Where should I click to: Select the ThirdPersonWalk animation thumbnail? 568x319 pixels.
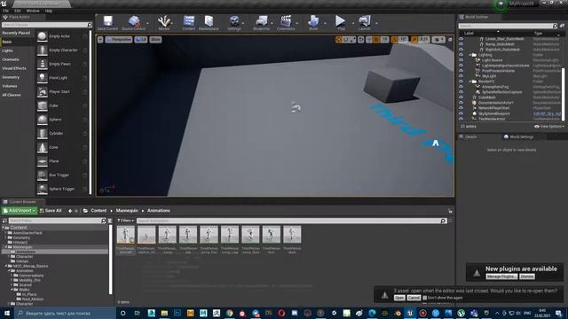coord(292,240)
